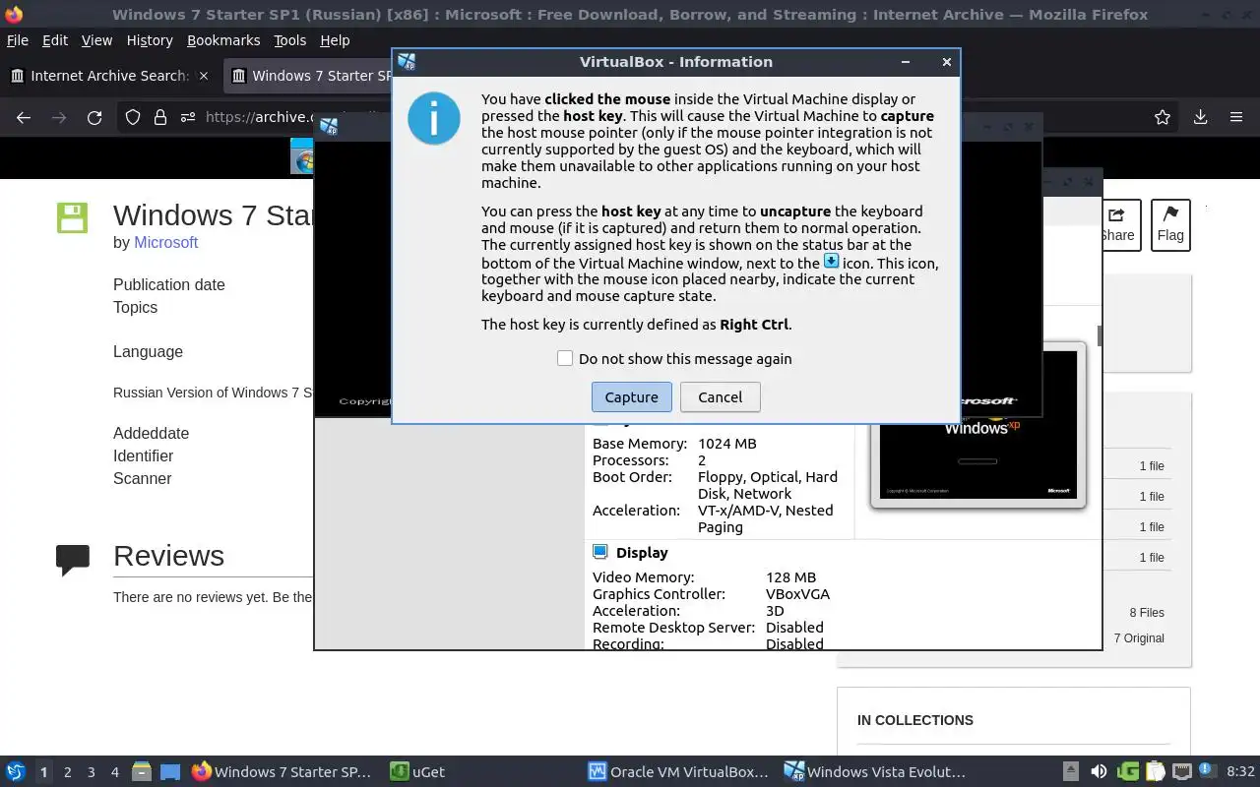Open the File menu in Firefox
1260x787 pixels.
18,40
